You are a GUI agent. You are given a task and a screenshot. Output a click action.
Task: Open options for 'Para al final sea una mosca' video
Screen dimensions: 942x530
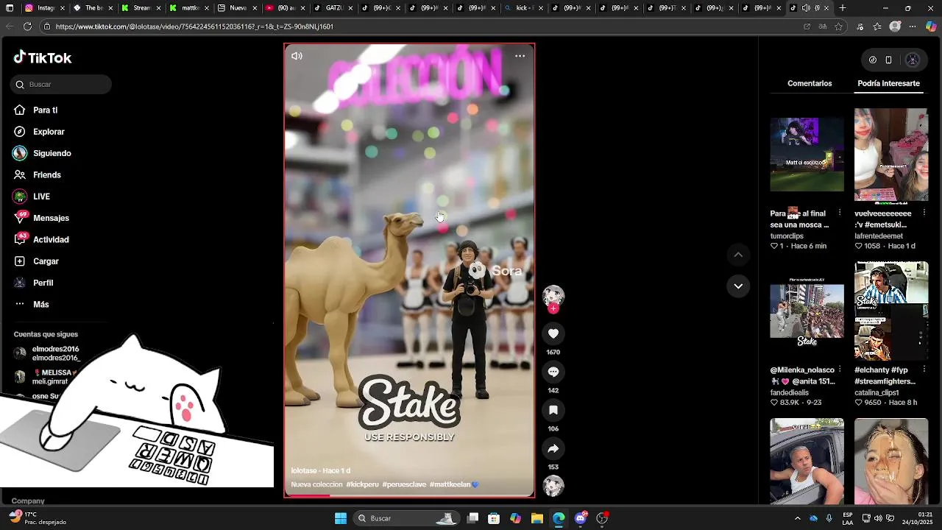[x=840, y=213]
